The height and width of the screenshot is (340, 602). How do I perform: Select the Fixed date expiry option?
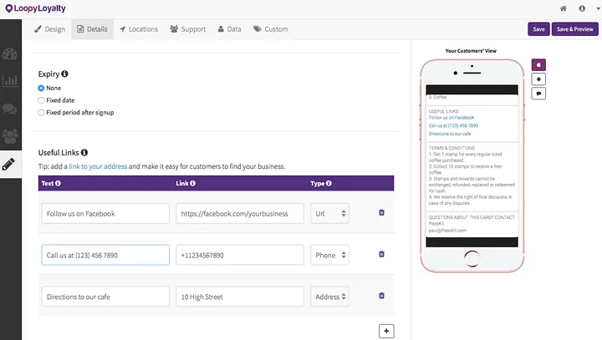(x=41, y=100)
